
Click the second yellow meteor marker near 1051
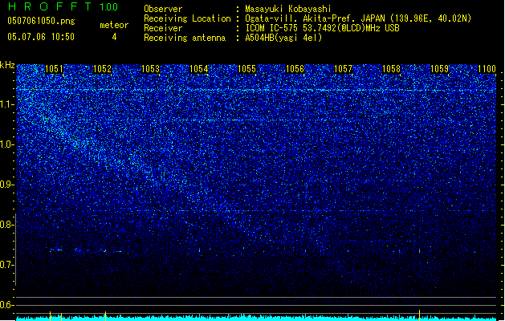(x=61, y=316)
